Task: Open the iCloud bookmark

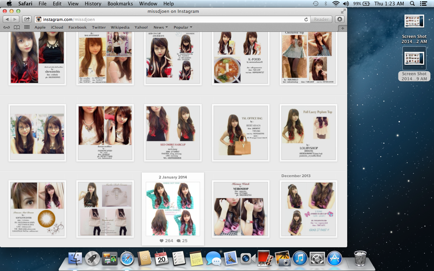Action: [57, 27]
